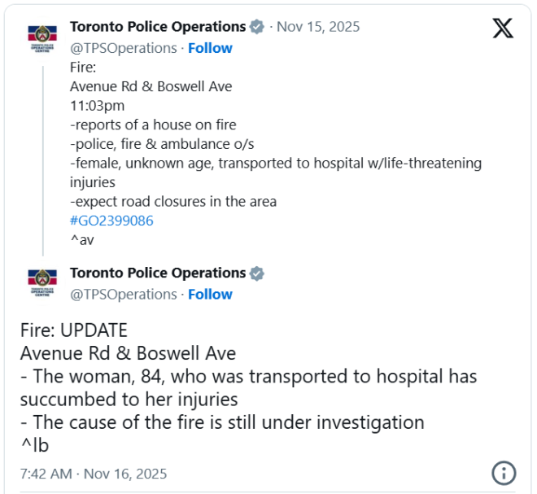Click the verified badge on the UPDATE tweet

[257, 273]
